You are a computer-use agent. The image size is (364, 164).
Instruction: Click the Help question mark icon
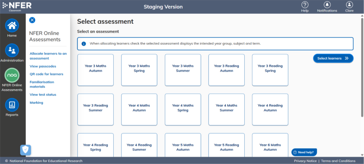click(305, 5)
